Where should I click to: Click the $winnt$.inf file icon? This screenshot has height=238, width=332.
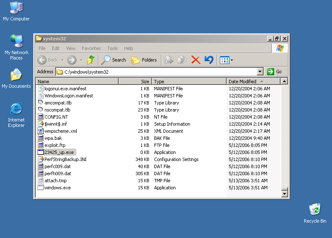click(x=41, y=124)
